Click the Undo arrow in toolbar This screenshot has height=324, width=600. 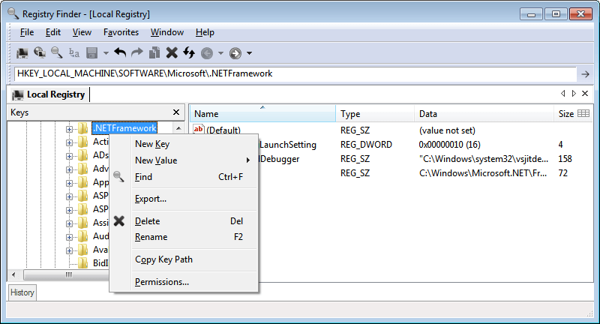[120, 52]
